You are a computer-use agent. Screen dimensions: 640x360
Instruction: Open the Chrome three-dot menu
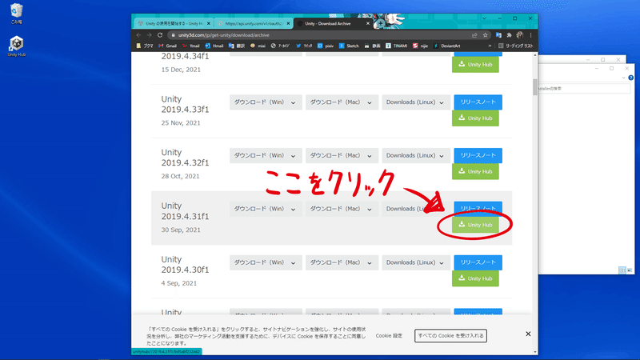pyautogui.click(x=530, y=35)
